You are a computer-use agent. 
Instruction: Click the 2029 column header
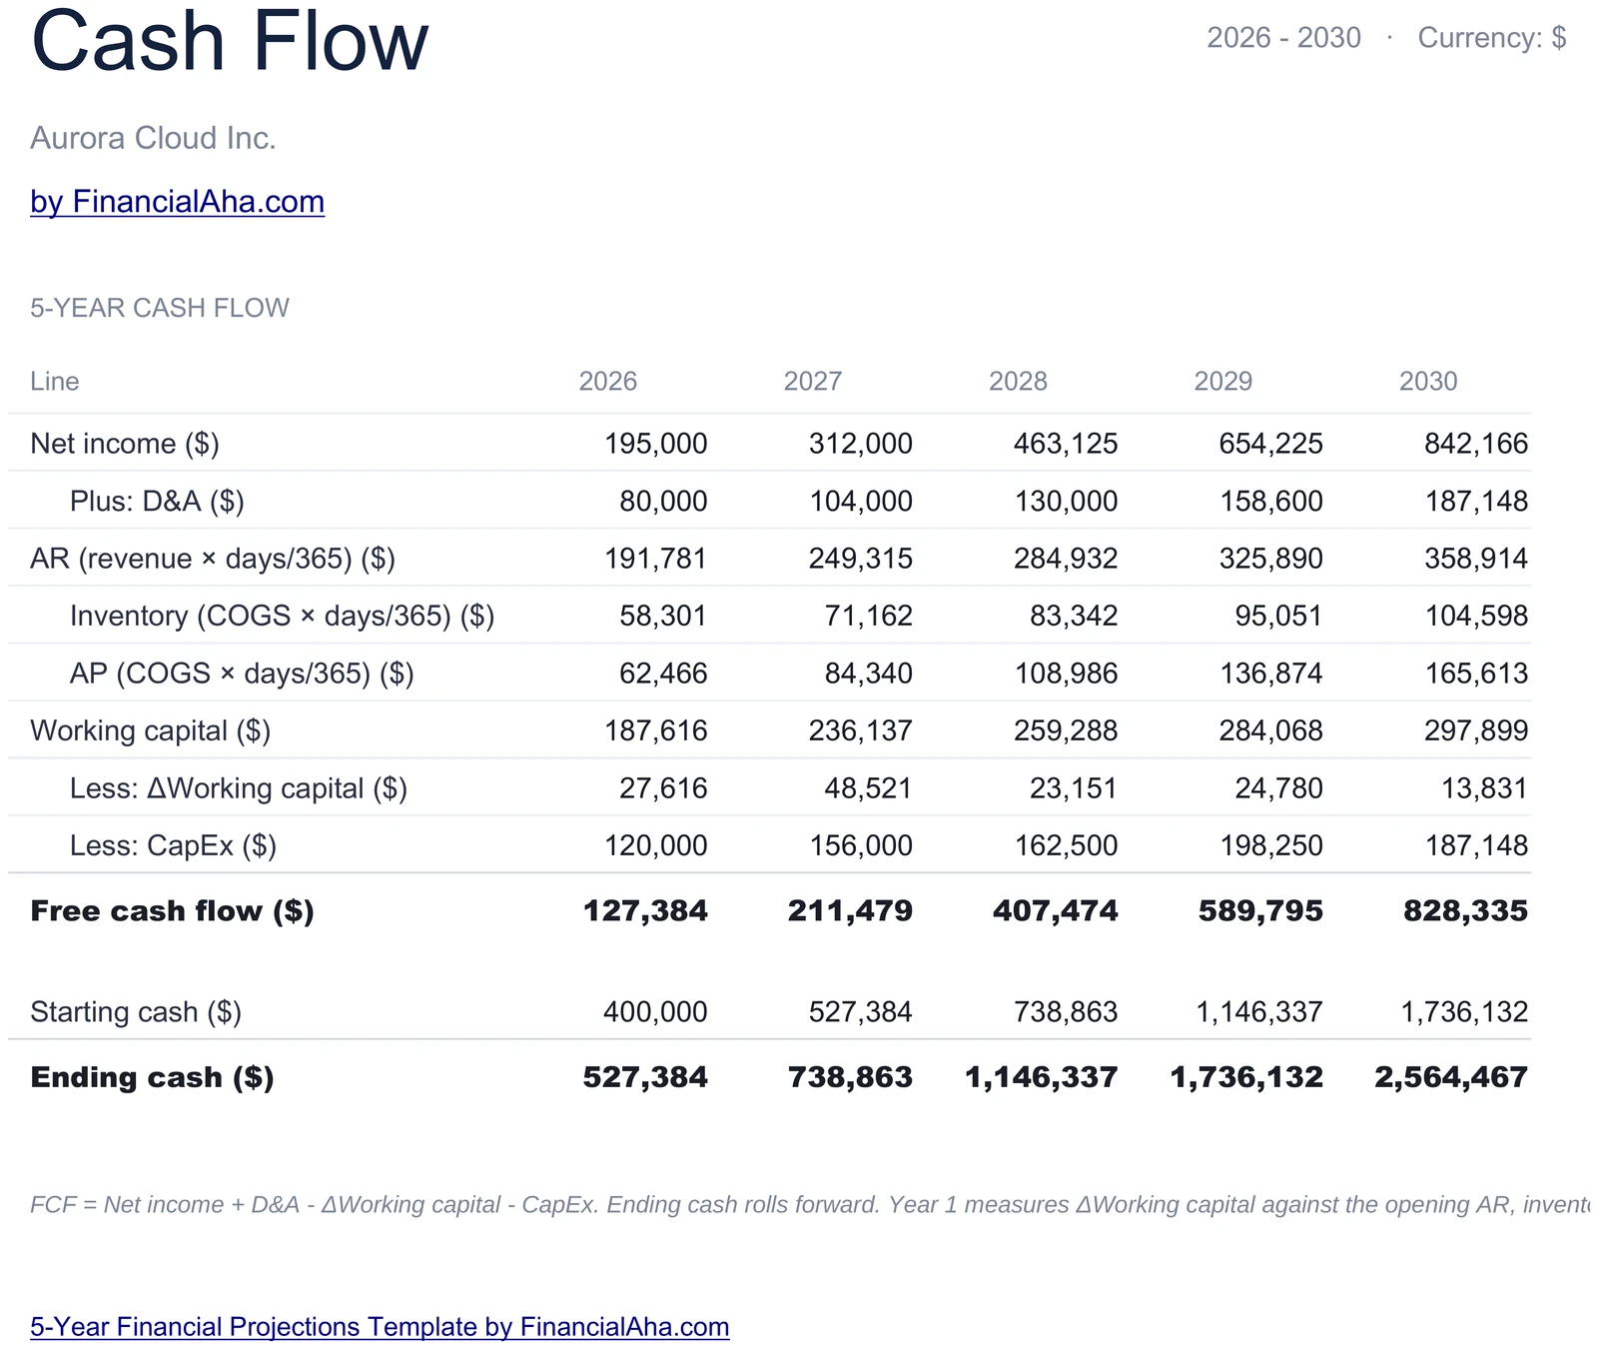click(1223, 381)
